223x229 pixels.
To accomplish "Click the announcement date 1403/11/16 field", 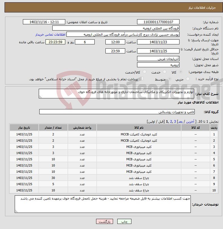I will pyautogui.click(x=44, y=22).
